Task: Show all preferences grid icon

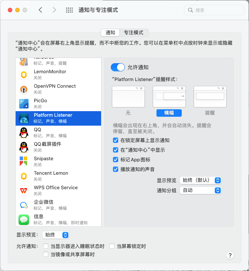Action: (x=69, y=10)
